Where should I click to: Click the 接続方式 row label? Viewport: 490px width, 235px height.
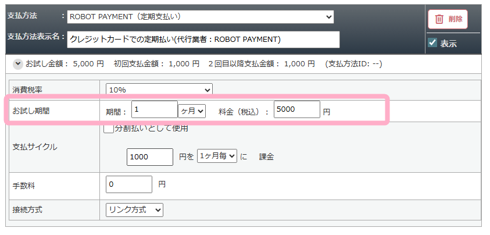[x=27, y=209]
